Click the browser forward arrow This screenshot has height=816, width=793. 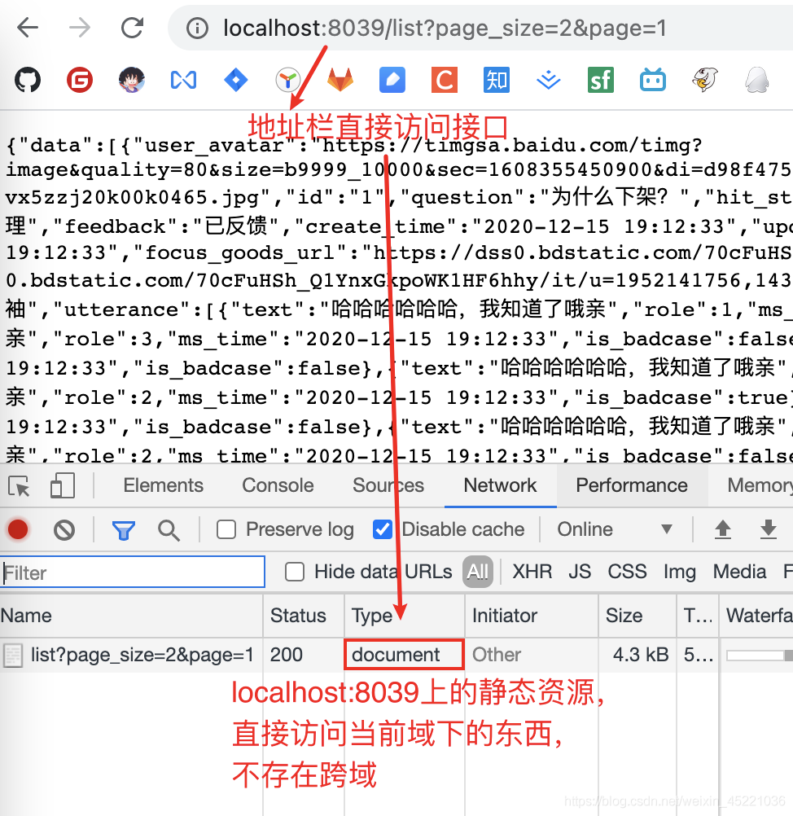pos(80,28)
